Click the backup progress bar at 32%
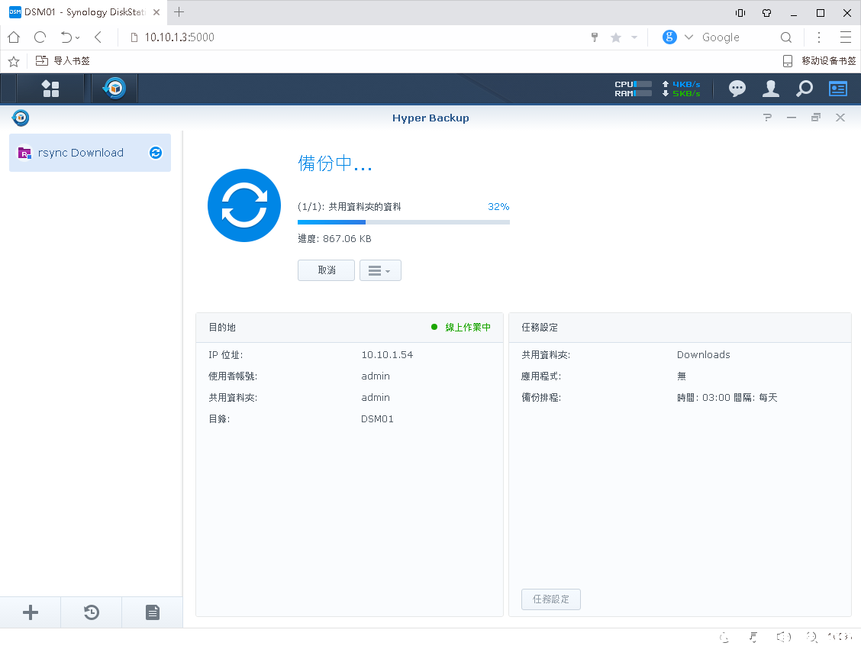 (x=403, y=222)
